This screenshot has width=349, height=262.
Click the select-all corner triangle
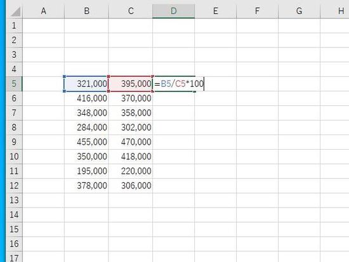[x=15, y=11]
